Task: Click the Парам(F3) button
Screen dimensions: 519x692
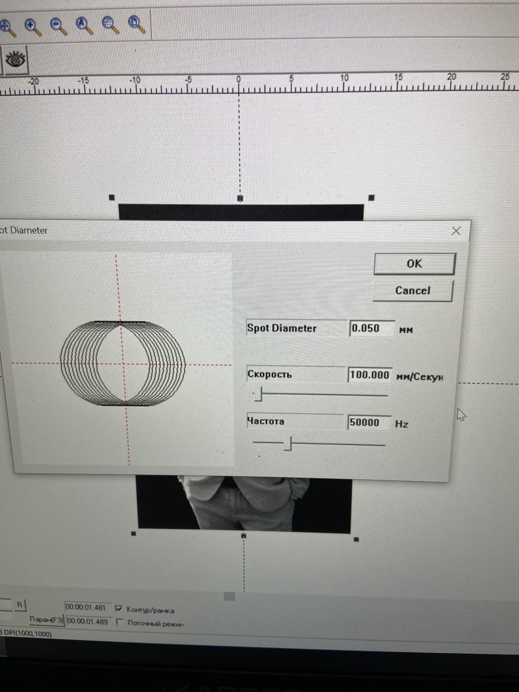Action: [46, 620]
